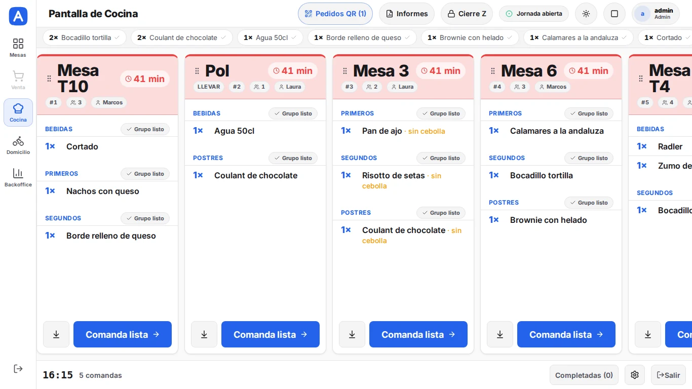Mark Mesa 6 Segundos as Grupo listo
Image resolution: width=692 pixels, height=389 pixels.
pyautogui.click(x=589, y=158)
